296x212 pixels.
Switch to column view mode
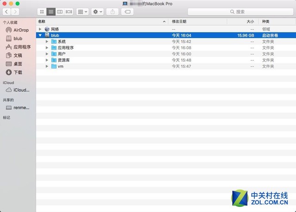60,12
